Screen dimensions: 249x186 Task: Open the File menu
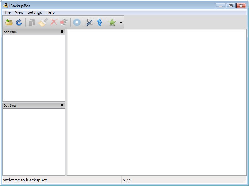click(7, 12)
